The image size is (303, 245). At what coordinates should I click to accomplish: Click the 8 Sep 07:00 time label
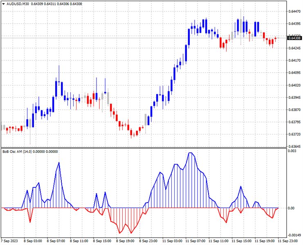[x=56, y=241]
